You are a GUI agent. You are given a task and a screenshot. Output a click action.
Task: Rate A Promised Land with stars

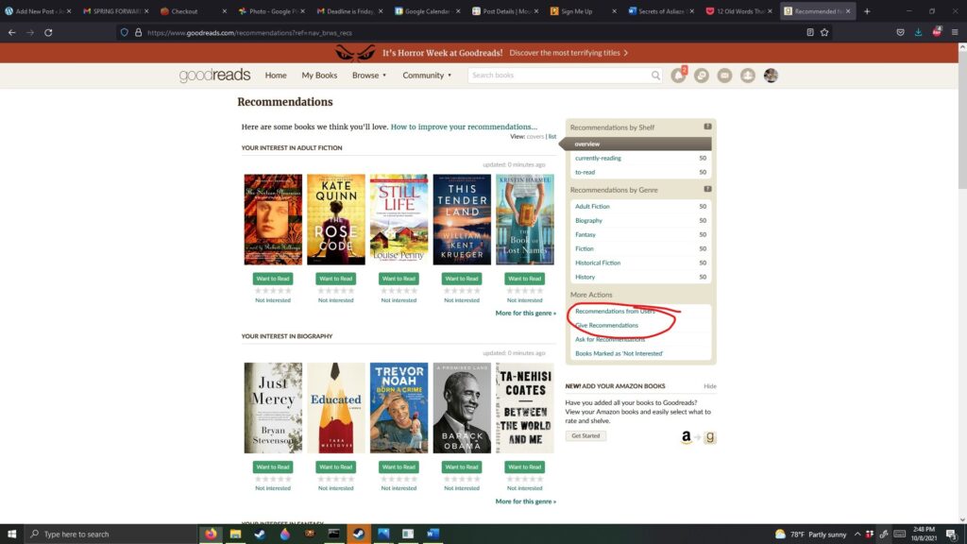462,479
